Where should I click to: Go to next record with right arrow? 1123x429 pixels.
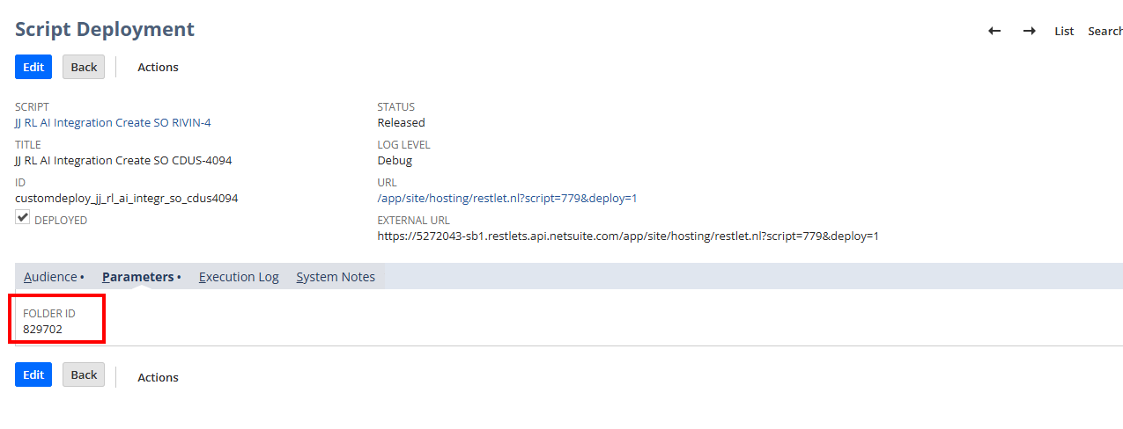tap(1029, 31)
